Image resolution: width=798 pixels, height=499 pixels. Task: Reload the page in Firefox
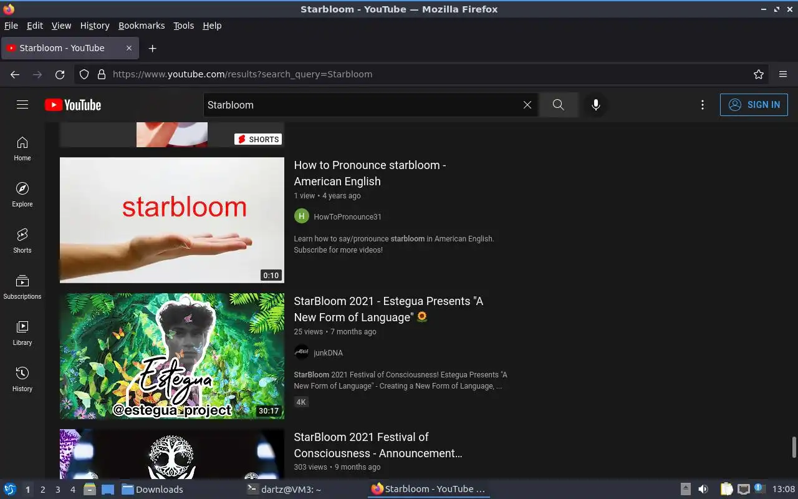pyautogui.click(x=60, y=74)
